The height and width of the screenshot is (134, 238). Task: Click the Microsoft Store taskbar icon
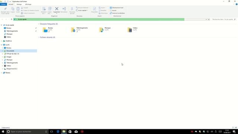70,131
